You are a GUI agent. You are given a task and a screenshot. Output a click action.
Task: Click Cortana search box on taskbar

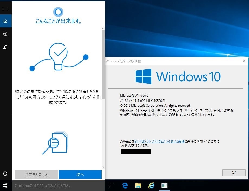pyautogui.click(x=58, y=186)
